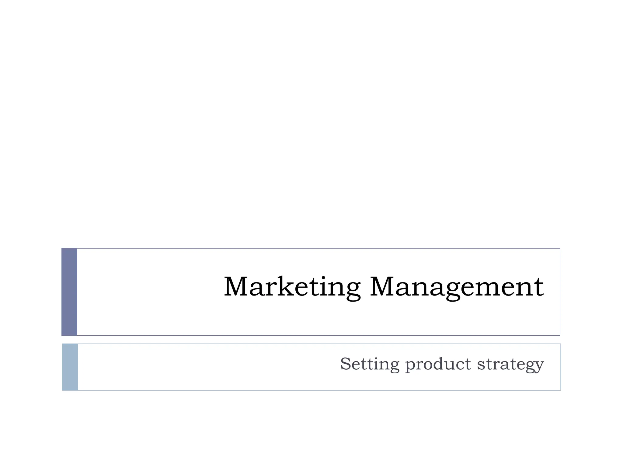Click the right edge of the subtitle box
This screenshot has height=467, width=623.
point(561,367)
